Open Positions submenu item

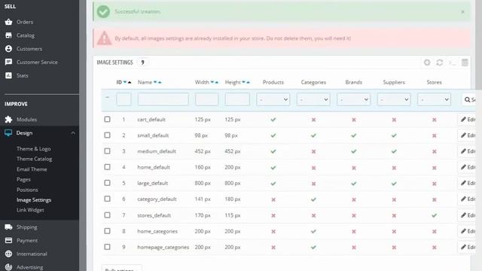(27, 190)
